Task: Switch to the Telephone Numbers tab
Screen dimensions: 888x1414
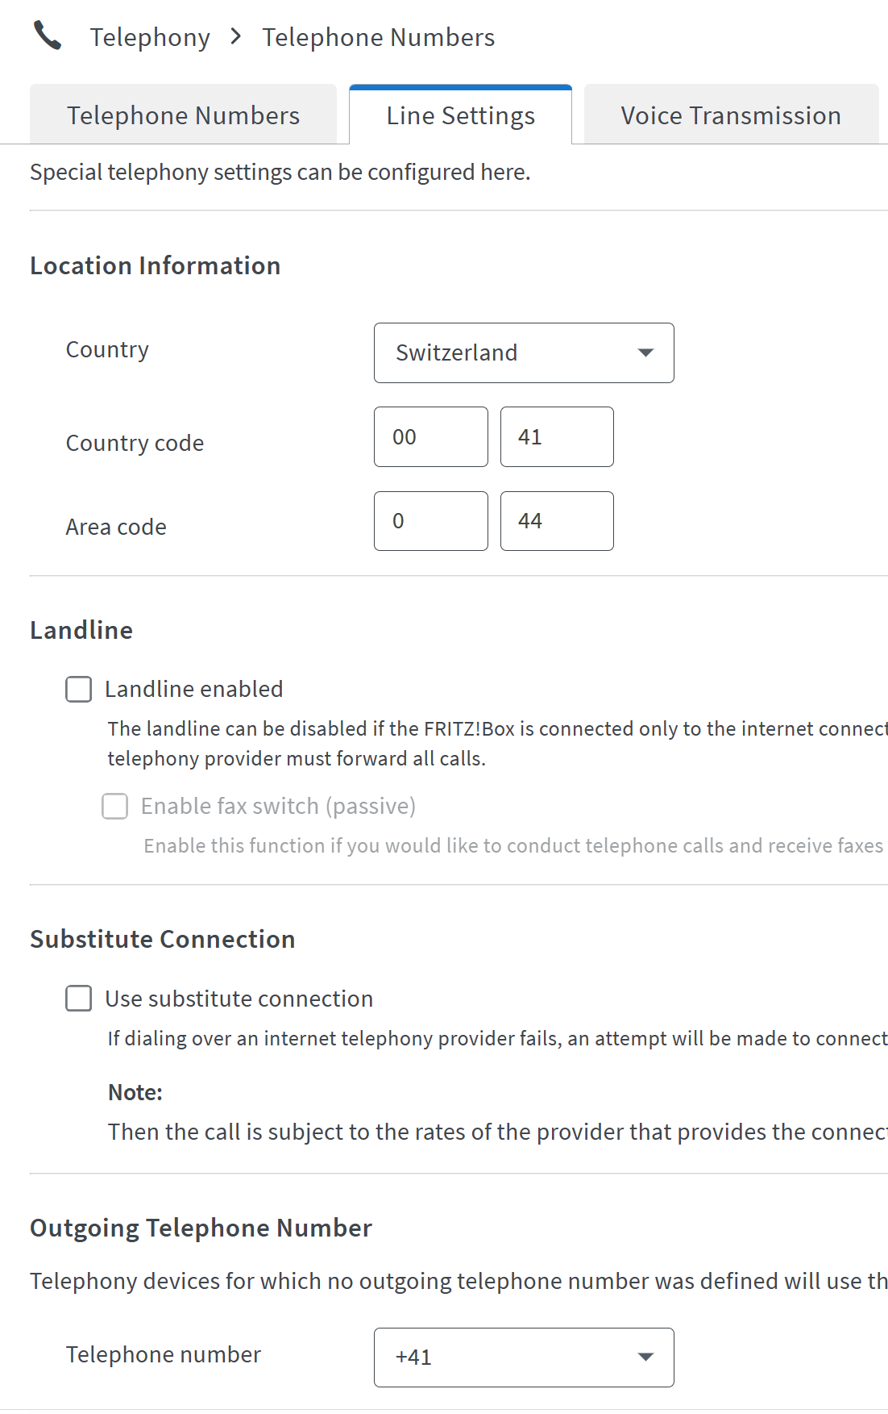Action: [183, 115]
